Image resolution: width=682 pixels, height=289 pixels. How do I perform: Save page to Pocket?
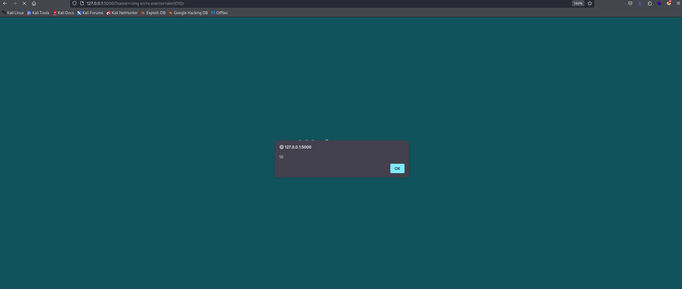pos(630,3)
